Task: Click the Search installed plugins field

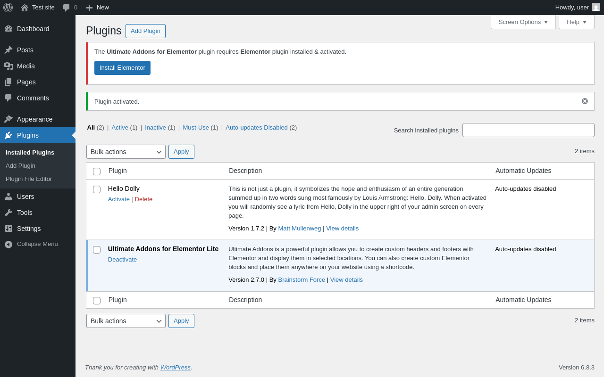Action: pyautogui.click(x=528, y=130)
